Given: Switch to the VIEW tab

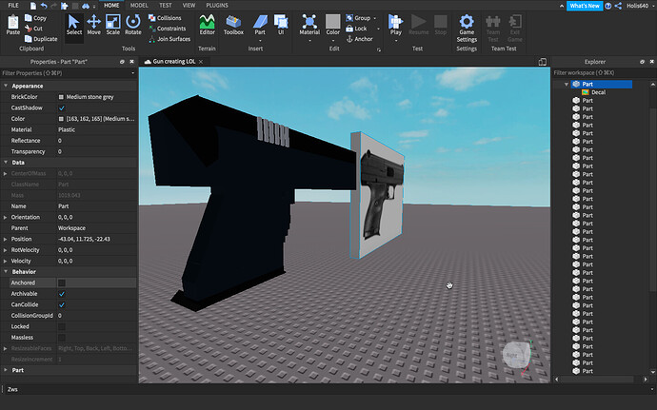Looking at the screenshot, I should click(x=189, y=6).
